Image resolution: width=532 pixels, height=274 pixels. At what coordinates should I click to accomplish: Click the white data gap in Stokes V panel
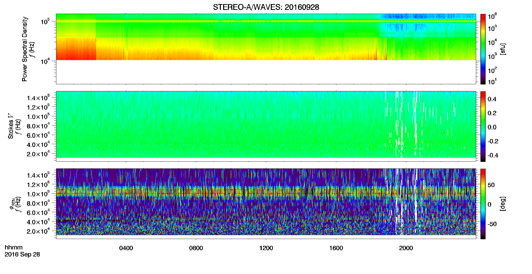coord(399,124)
